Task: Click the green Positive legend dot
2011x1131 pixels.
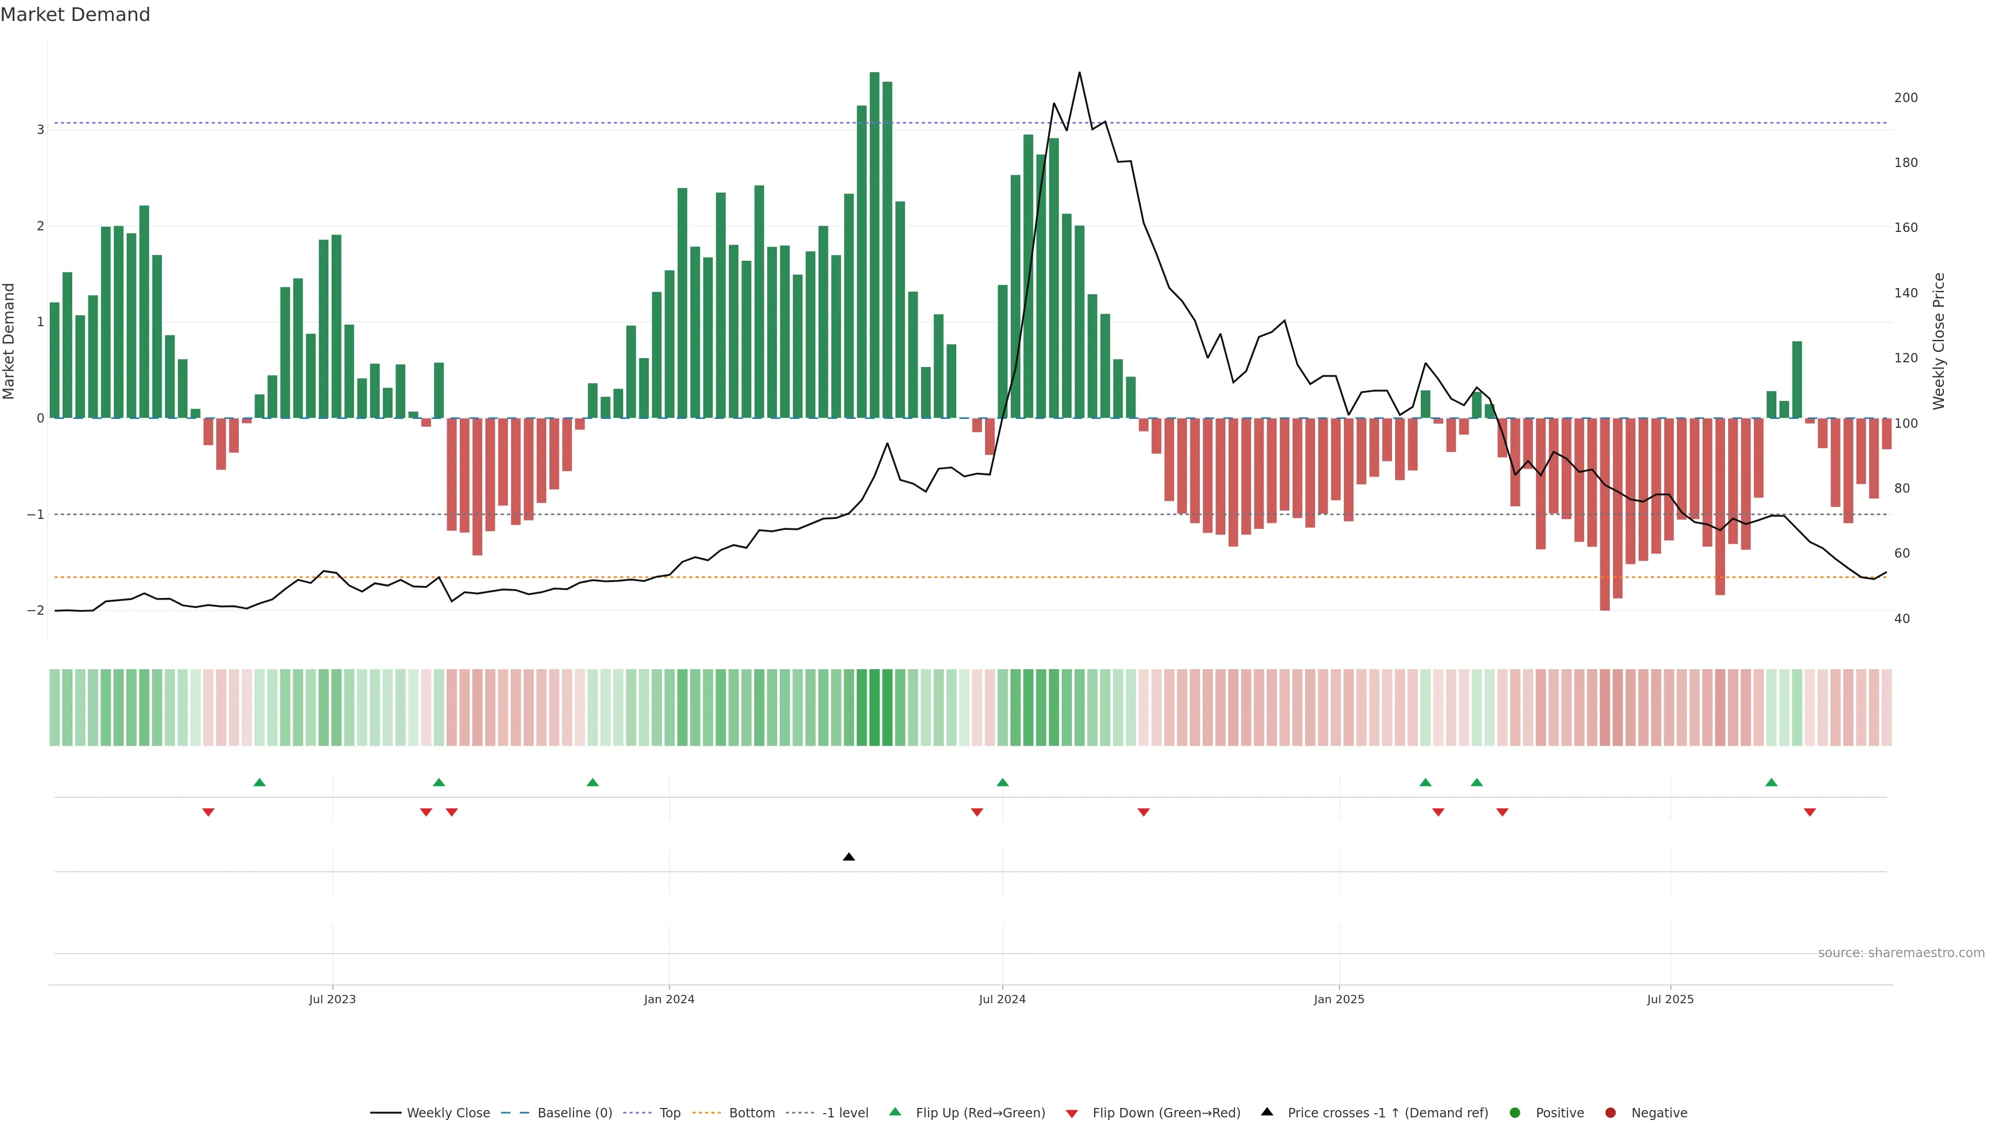Action: click(x=1515, y=1113)
